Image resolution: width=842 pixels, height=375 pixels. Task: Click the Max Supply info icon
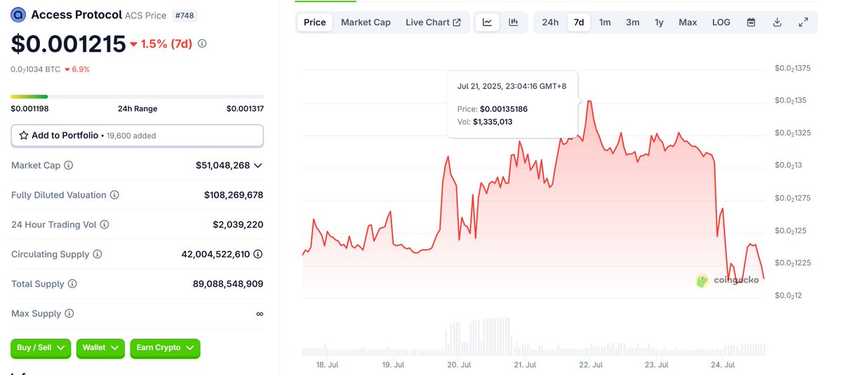coord(69,313)
